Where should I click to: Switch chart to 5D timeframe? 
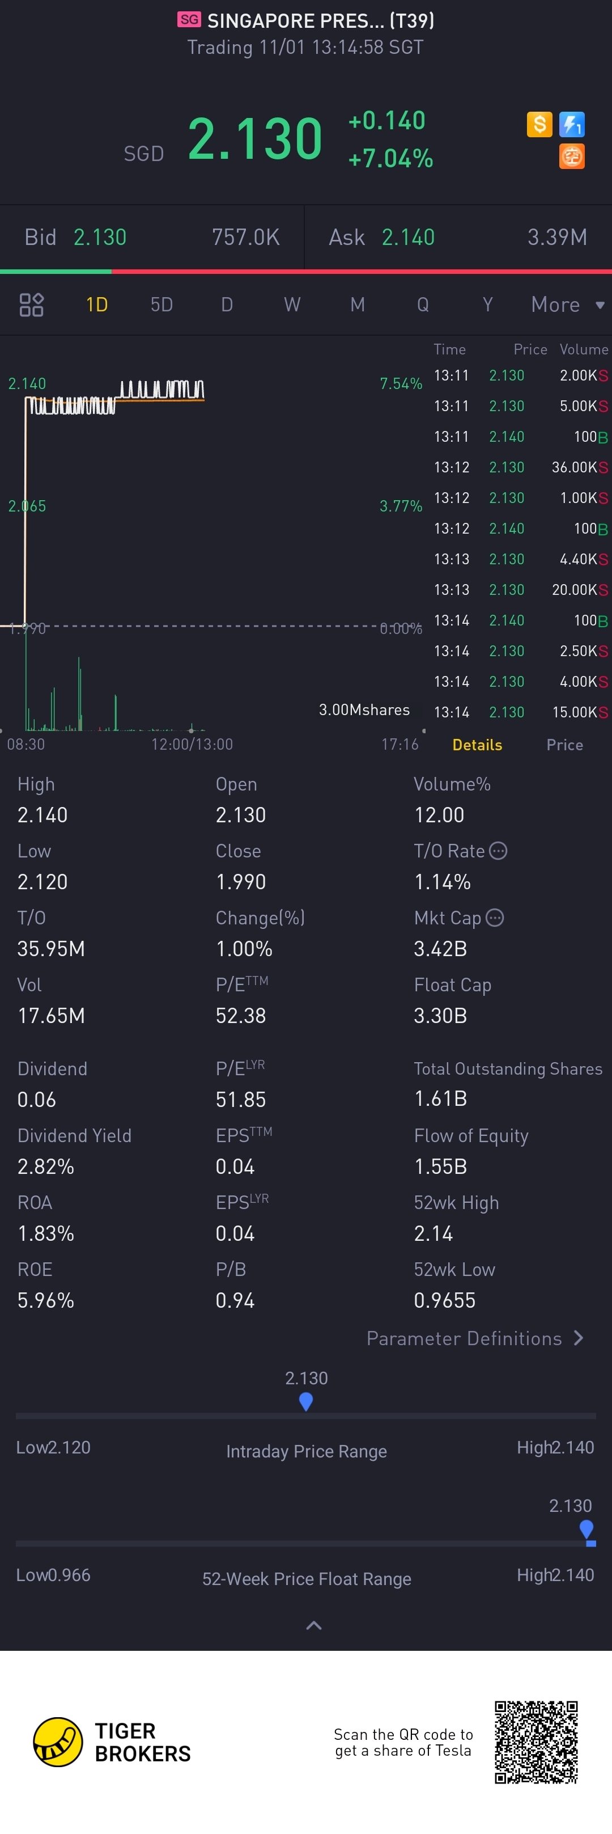pos(161,305)
